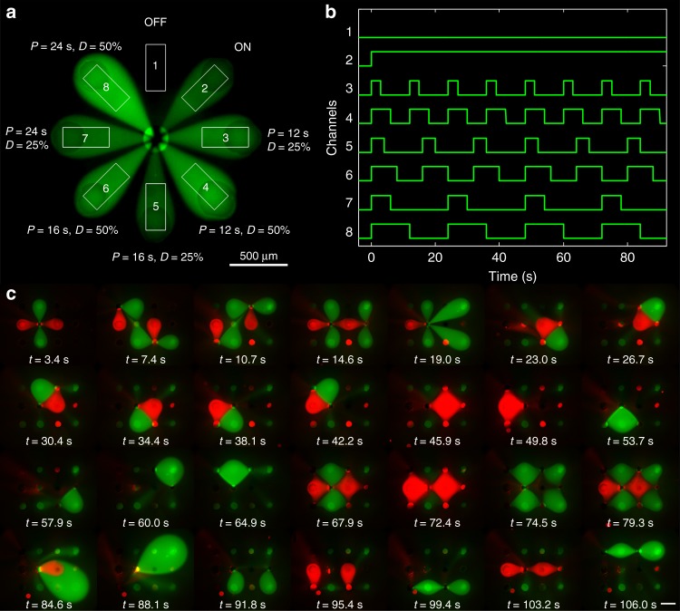Click the 500 µm scale bar
Image resolution: width=680 pixels, height=611 pixels.
pos(257,265)
